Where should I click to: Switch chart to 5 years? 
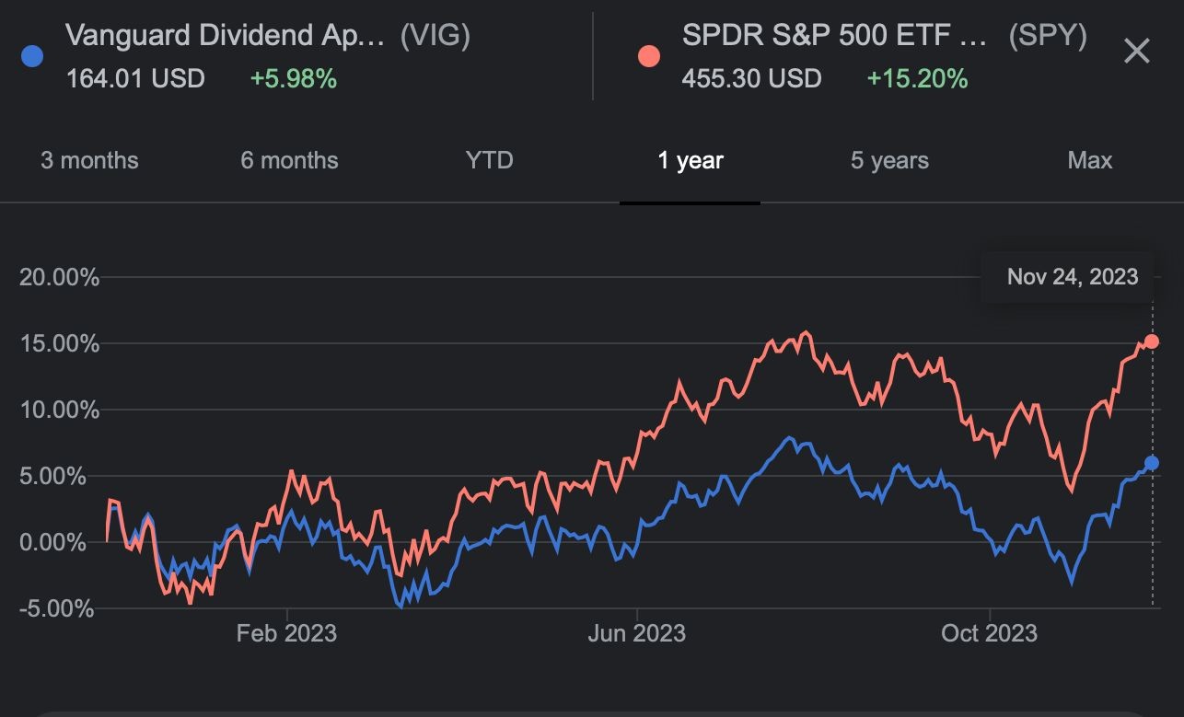pyautogui.click(x=889, y=160)
